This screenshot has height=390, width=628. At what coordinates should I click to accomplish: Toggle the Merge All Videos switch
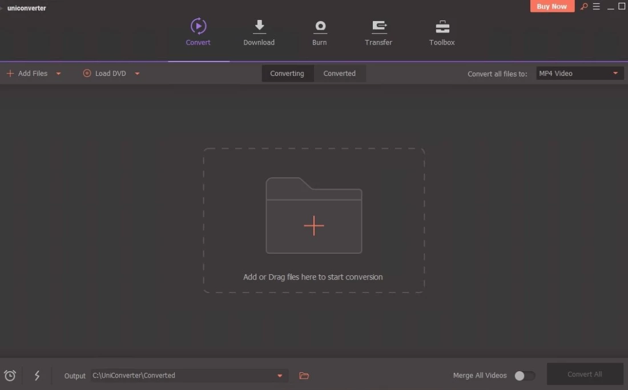pos(525,376)
